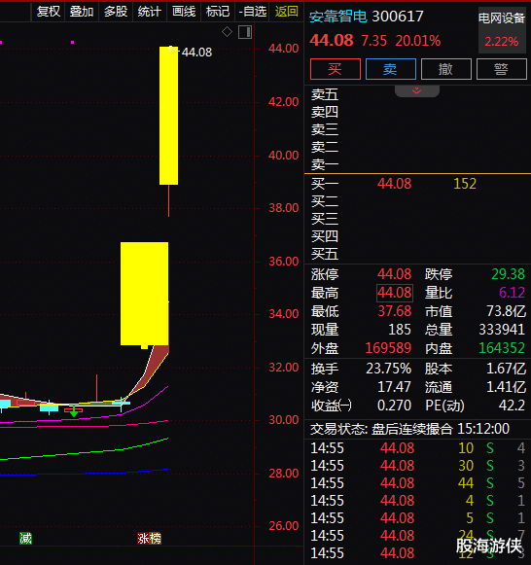Click the diamond marker icon above the chart
The height and width of the screenshot is (565, 531).
227,32
